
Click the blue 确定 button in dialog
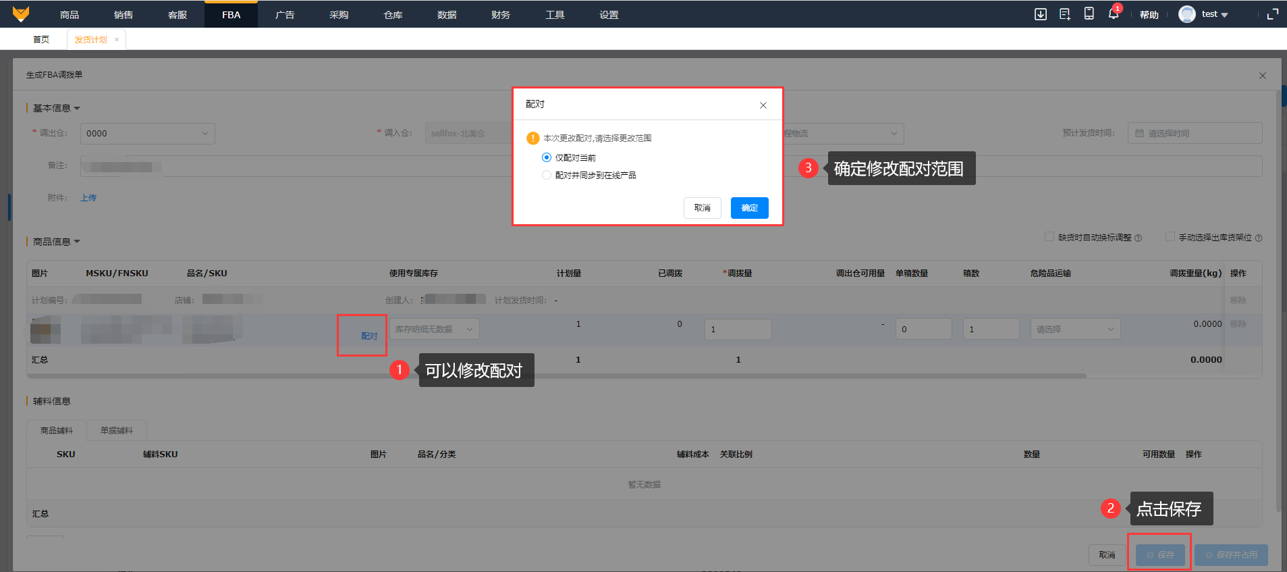[749, 208]
